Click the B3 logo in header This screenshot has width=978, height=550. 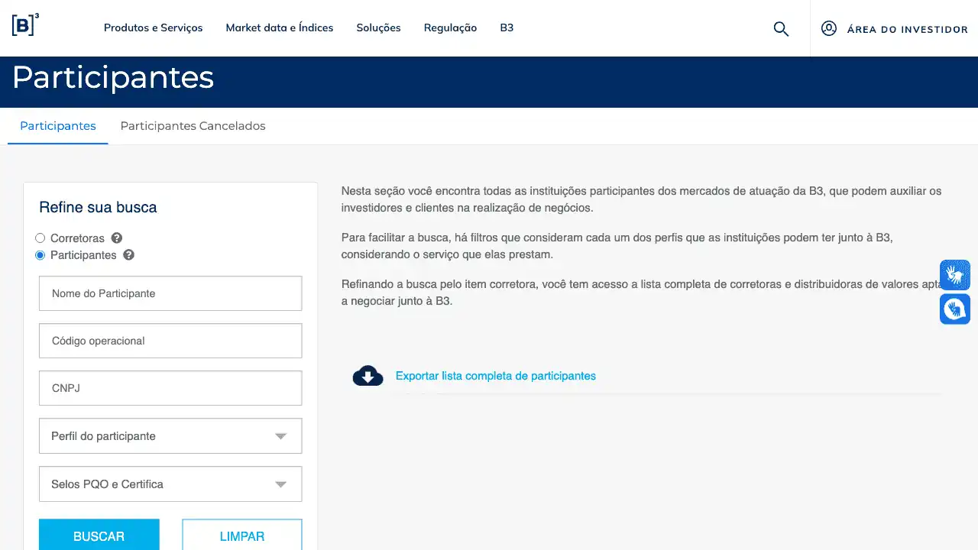25,25
